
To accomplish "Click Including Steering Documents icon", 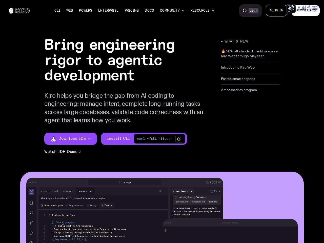I will click(x=176, y=197).
